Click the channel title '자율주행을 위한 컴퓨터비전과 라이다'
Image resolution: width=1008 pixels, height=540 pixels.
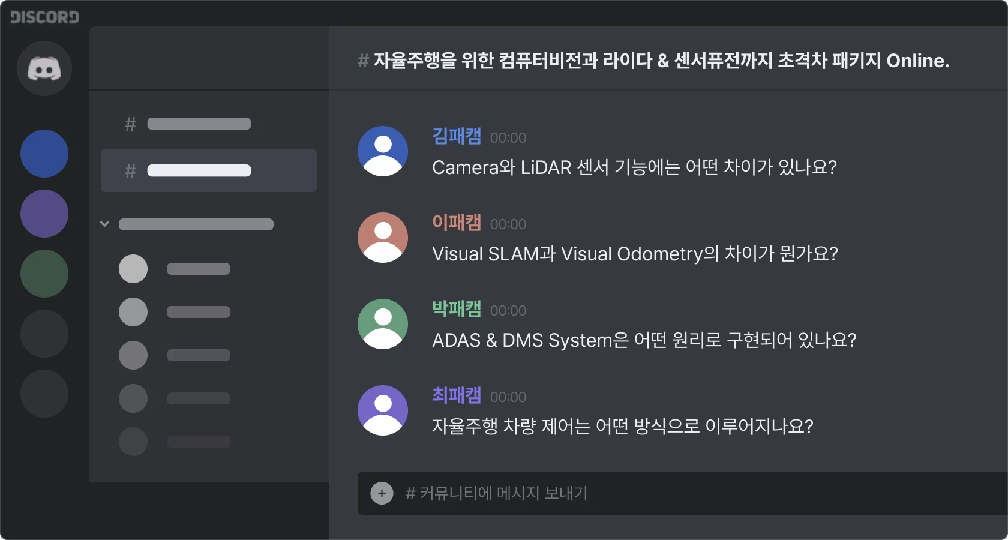[513, 60]
